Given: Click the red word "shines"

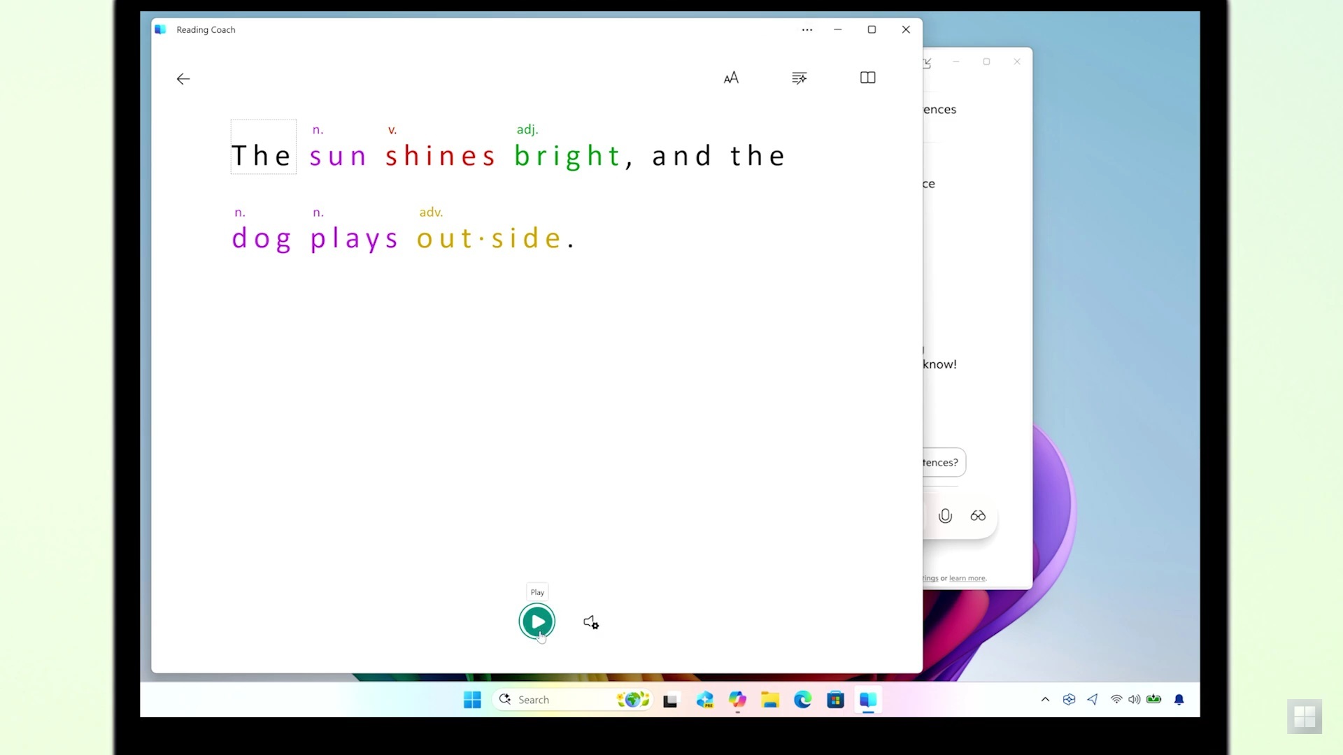Looking at the screenshot, I should coord(441,155).
